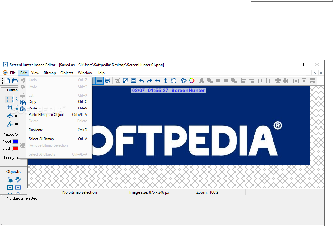Select the bitmap crop tool in side panel
Image resolution: width=333 pixels, height=226 pixels.
pos(10,108)
